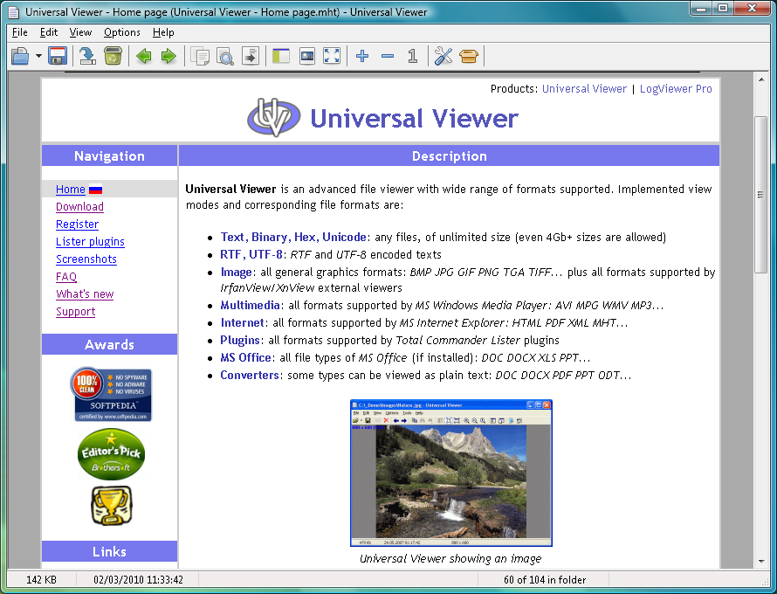Click the 'Links' section header
This screenshot has width=777, height=594.
click(x=109, y=551)
